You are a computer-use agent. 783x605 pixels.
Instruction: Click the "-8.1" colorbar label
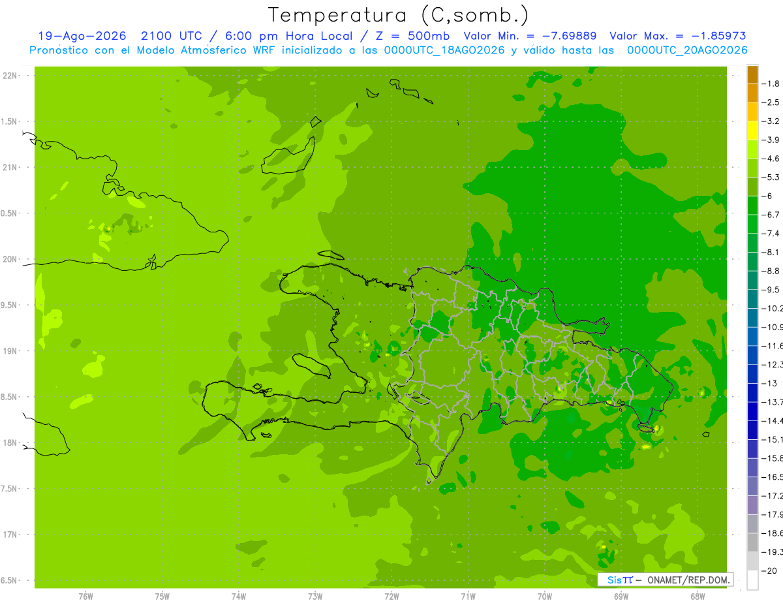click(x=772, y=252)
